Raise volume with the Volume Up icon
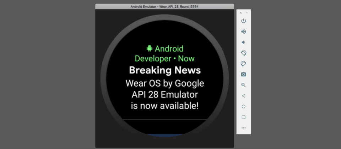341x149 pixels. 243,32
